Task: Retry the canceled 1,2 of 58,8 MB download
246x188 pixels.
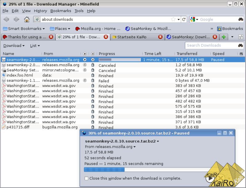Action: tap(85, 65)
